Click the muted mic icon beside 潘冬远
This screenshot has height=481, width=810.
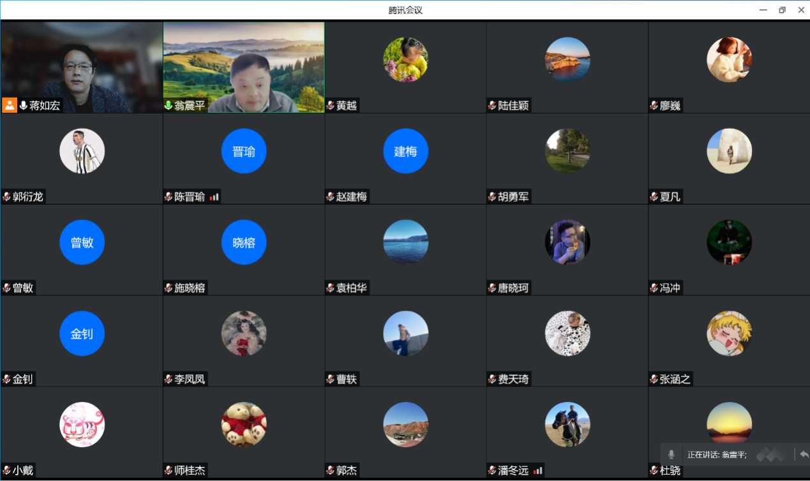coord(493,470)
